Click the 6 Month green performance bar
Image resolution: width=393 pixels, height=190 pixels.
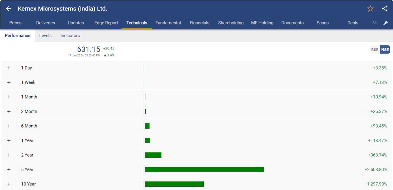[x=147, y=126]
